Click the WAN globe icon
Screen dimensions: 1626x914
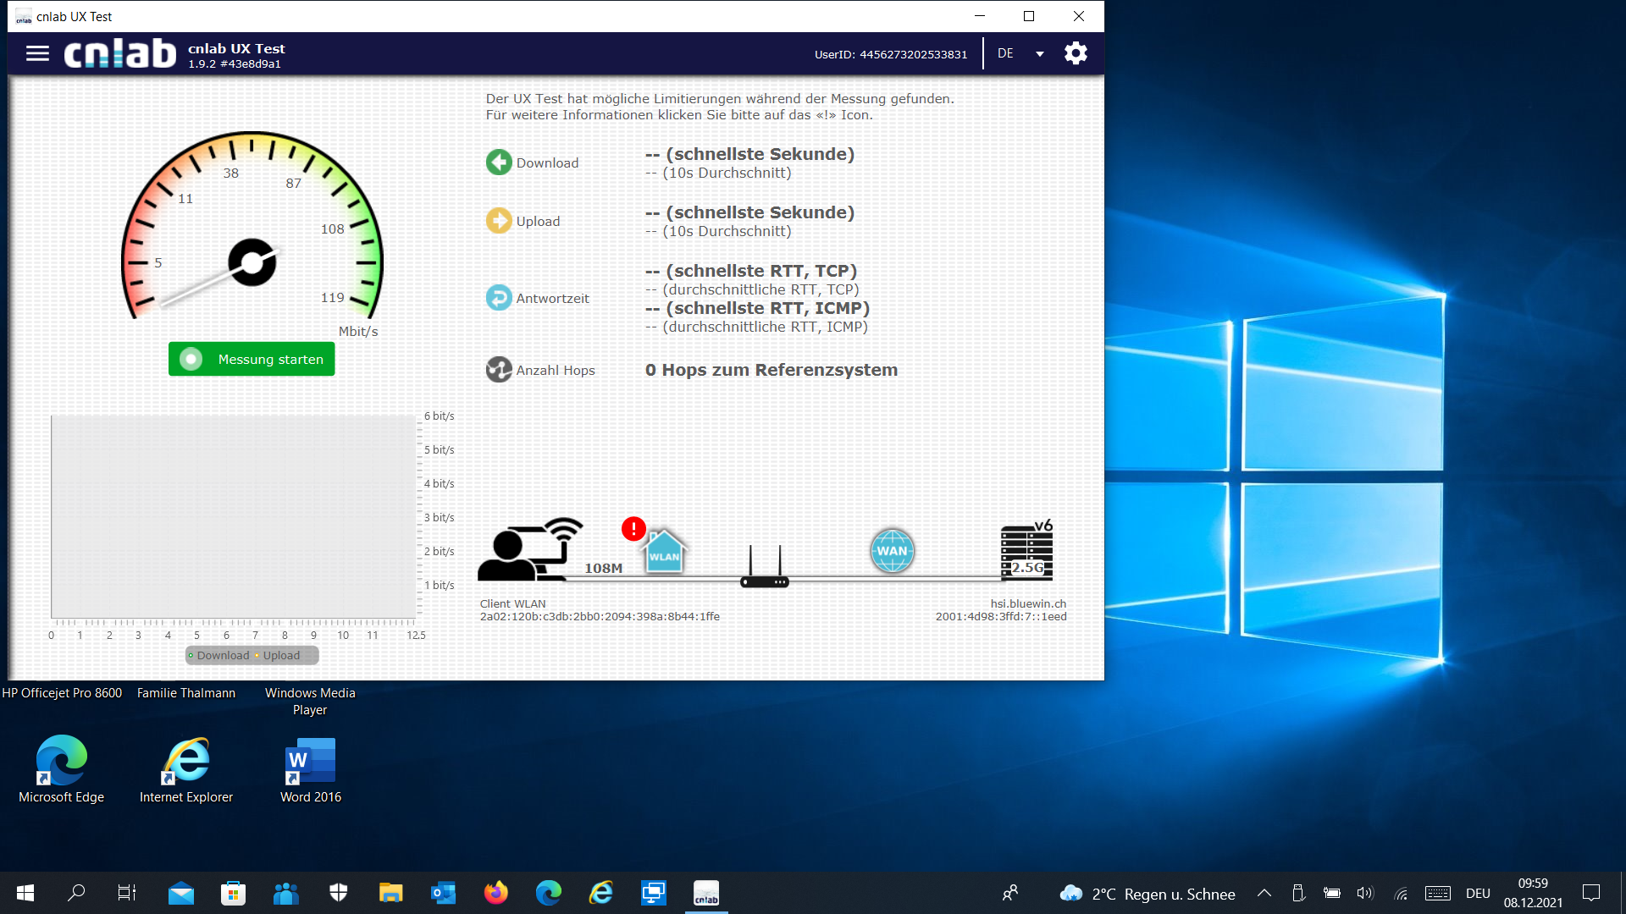pos(892,551)
